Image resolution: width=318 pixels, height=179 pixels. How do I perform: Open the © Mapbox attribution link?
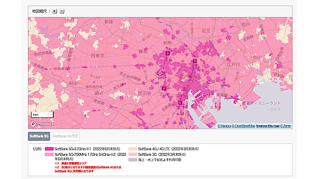pos(224,126)
